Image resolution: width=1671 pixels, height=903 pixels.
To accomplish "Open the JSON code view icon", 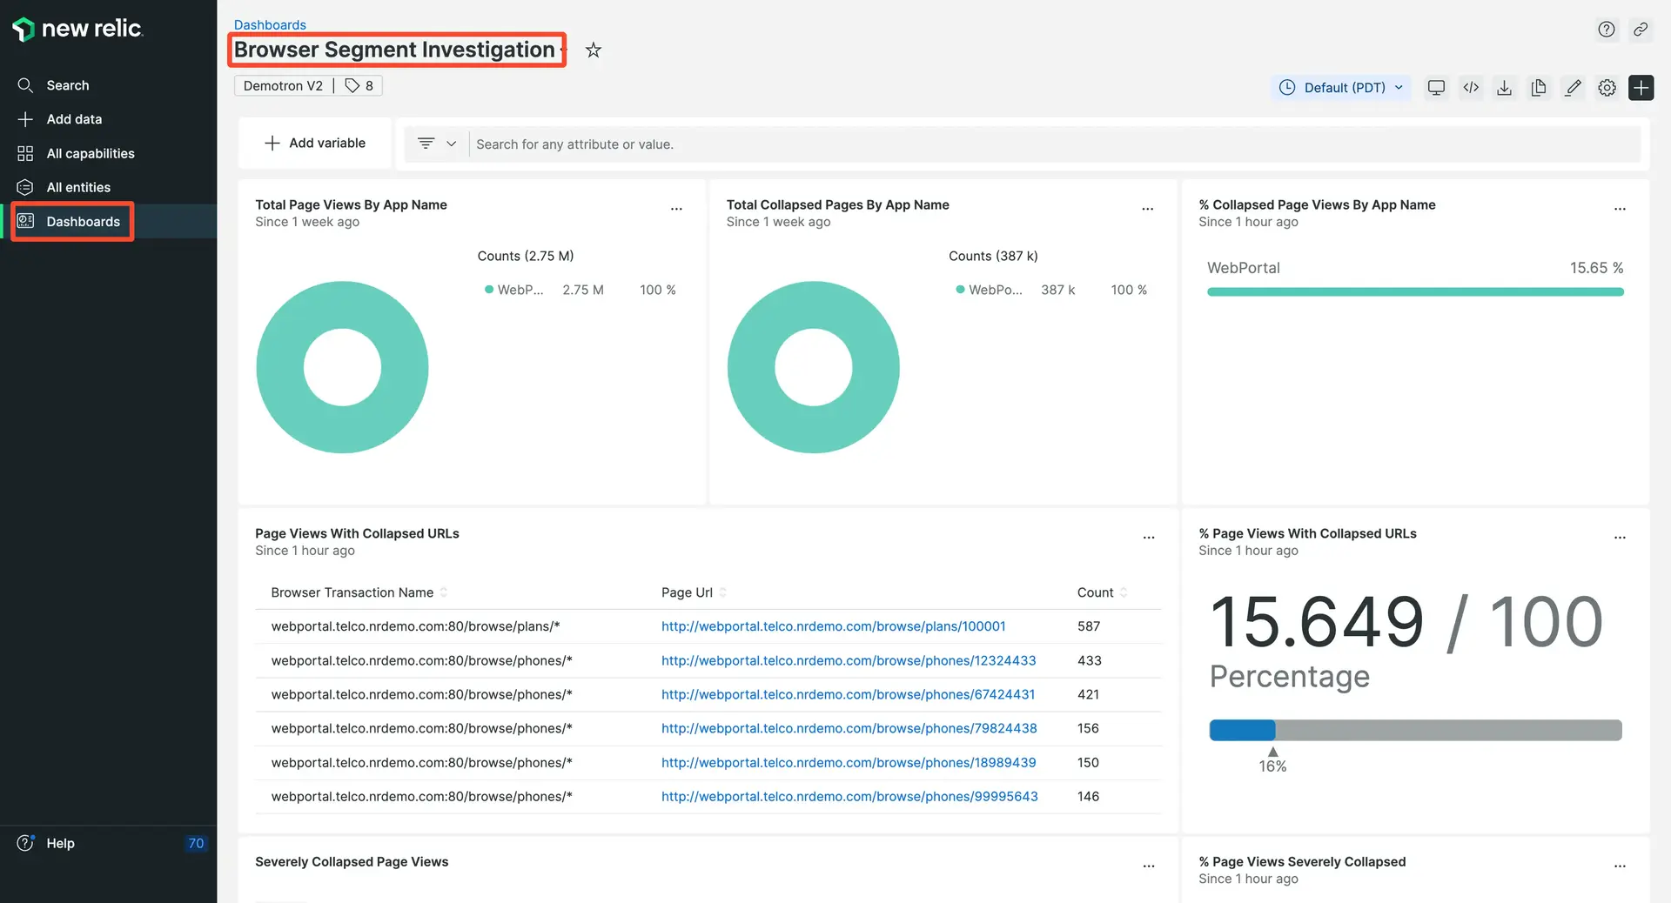I will tap(1471, 88).
